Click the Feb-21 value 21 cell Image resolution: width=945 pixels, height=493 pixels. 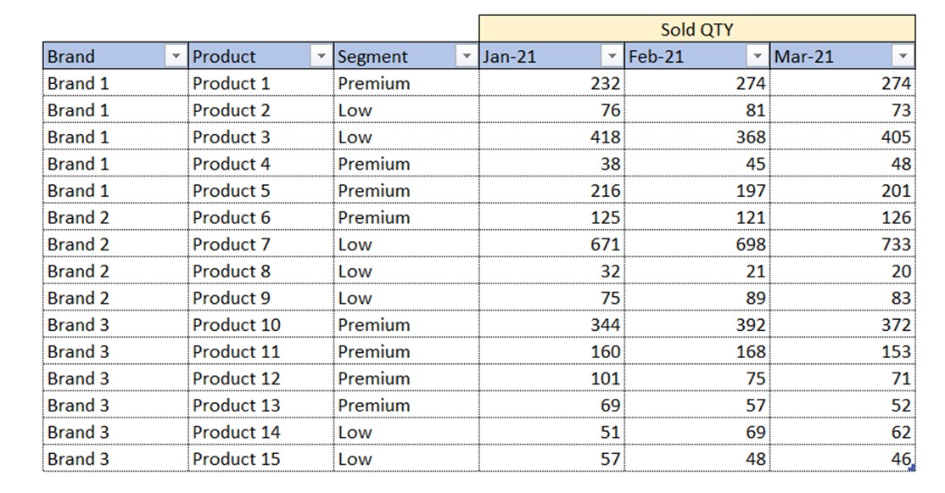(697, 272)
